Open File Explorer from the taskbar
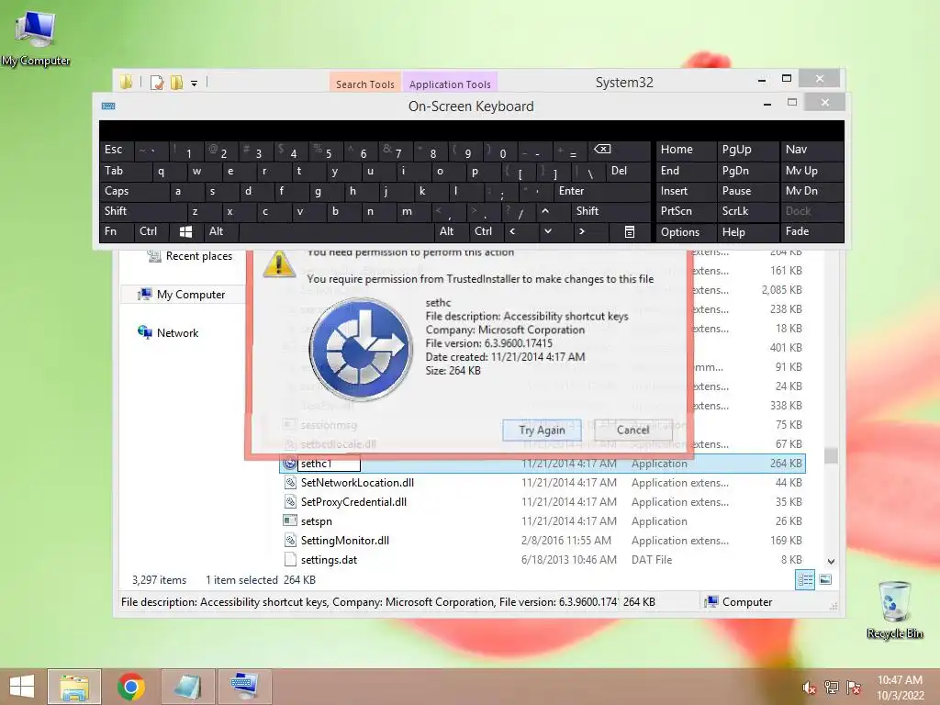This screenshot has height=705, width=940. (x=74, y=687)
